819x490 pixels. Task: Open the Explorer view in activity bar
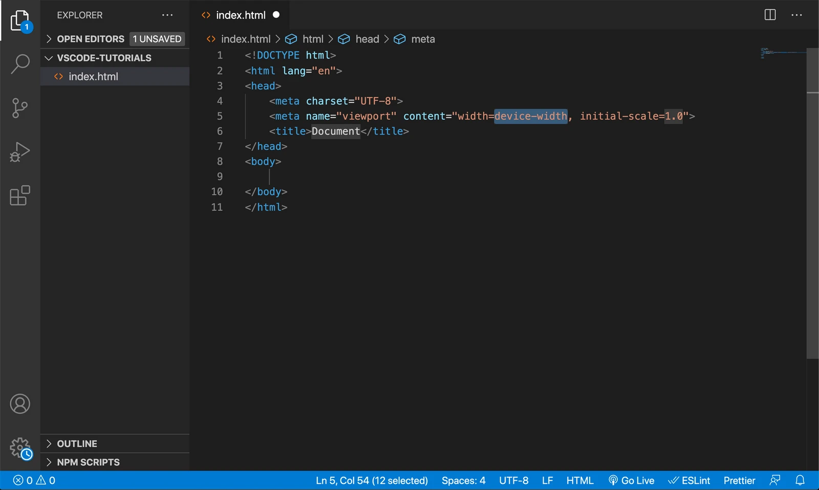(x=20, y=21)
